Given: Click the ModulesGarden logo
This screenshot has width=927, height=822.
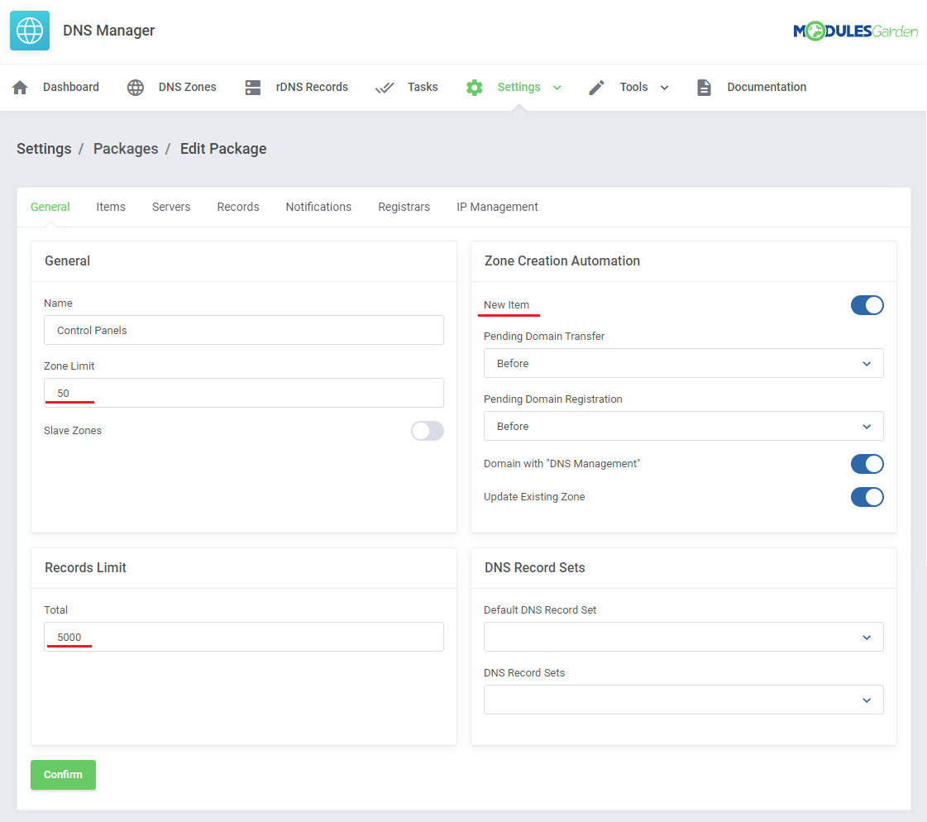Looking at the screenshot, I should (855, 31).
